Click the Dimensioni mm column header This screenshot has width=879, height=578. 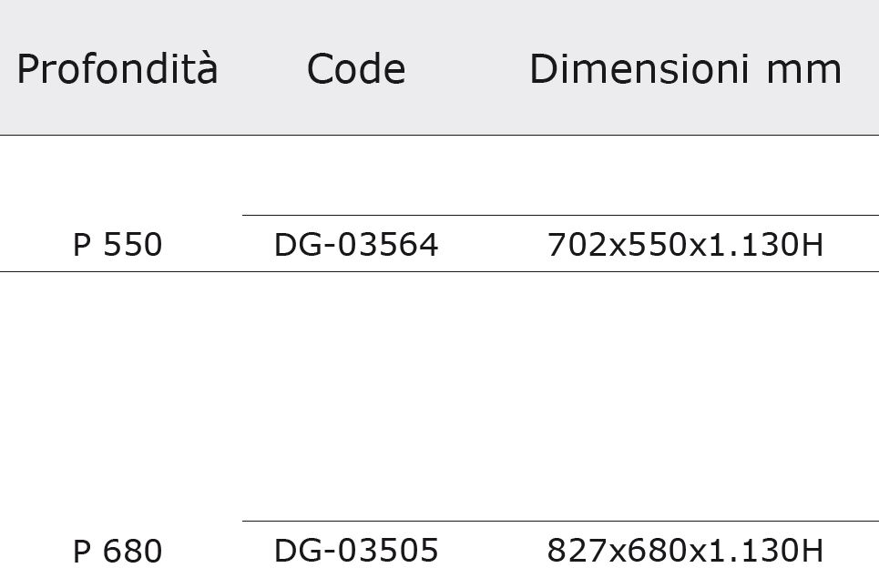pyautogui.click(x=686, y=69)
